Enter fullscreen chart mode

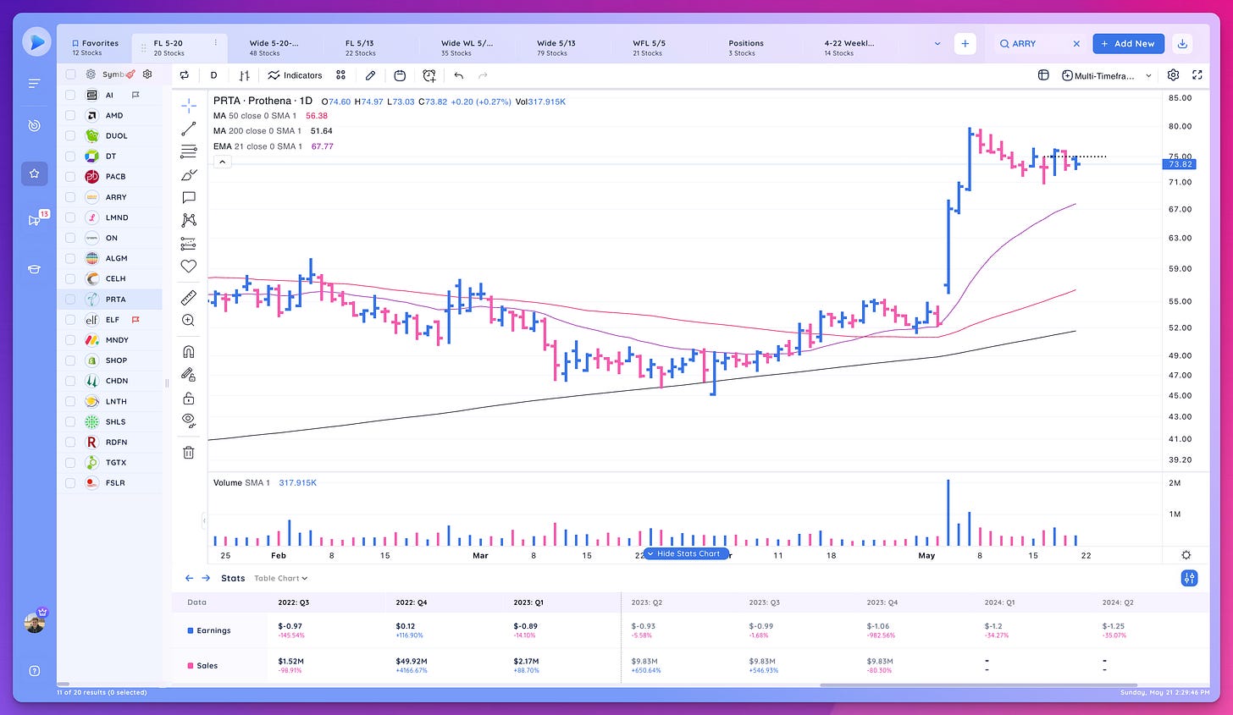(x=1197, y=75)
